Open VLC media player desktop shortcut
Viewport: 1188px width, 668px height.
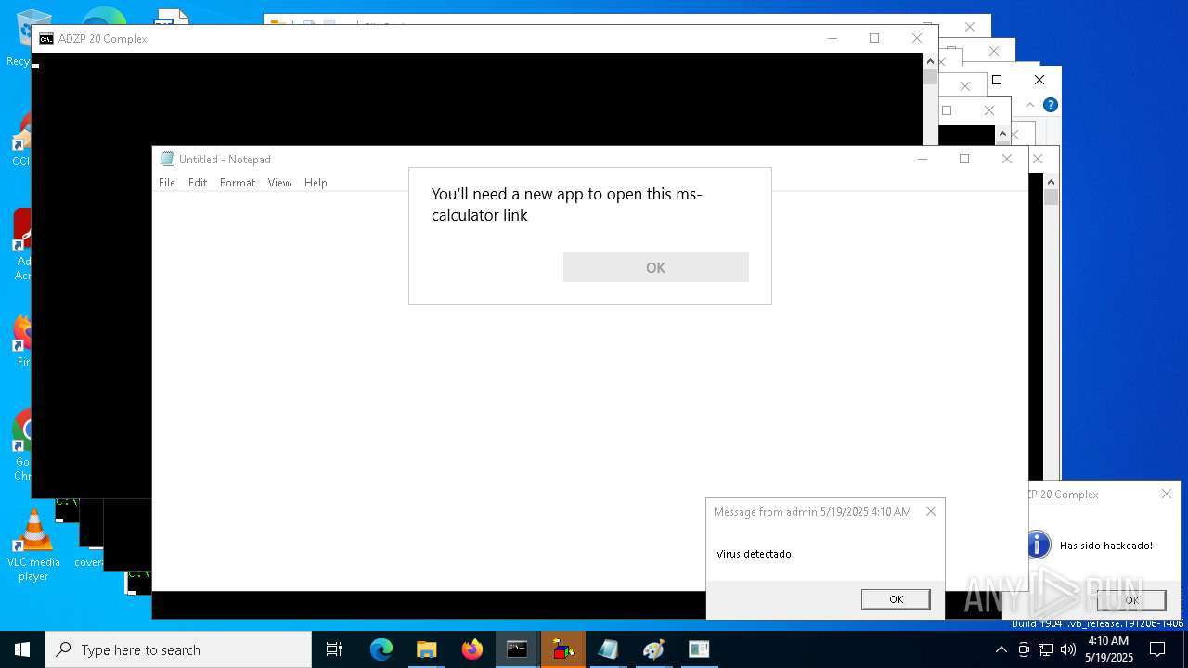click(x=33, y=546)
